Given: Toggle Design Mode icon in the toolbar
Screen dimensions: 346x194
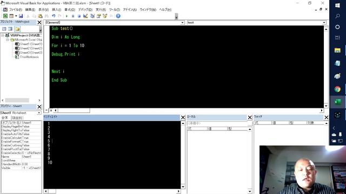Looking at the screenshot, I should 85,16.
